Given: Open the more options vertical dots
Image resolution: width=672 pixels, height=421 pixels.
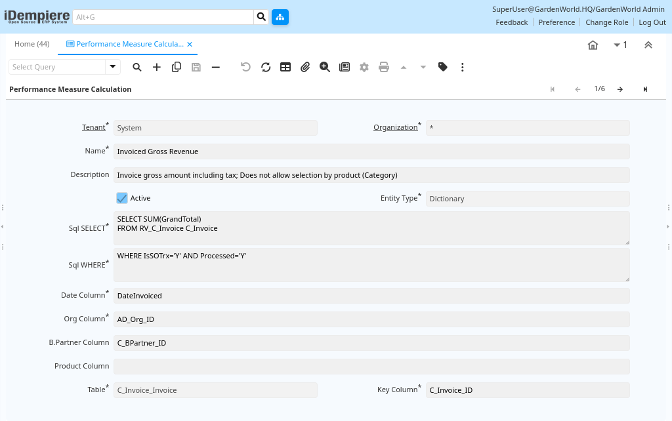Looking at the screenshot, I should (463, 68).
